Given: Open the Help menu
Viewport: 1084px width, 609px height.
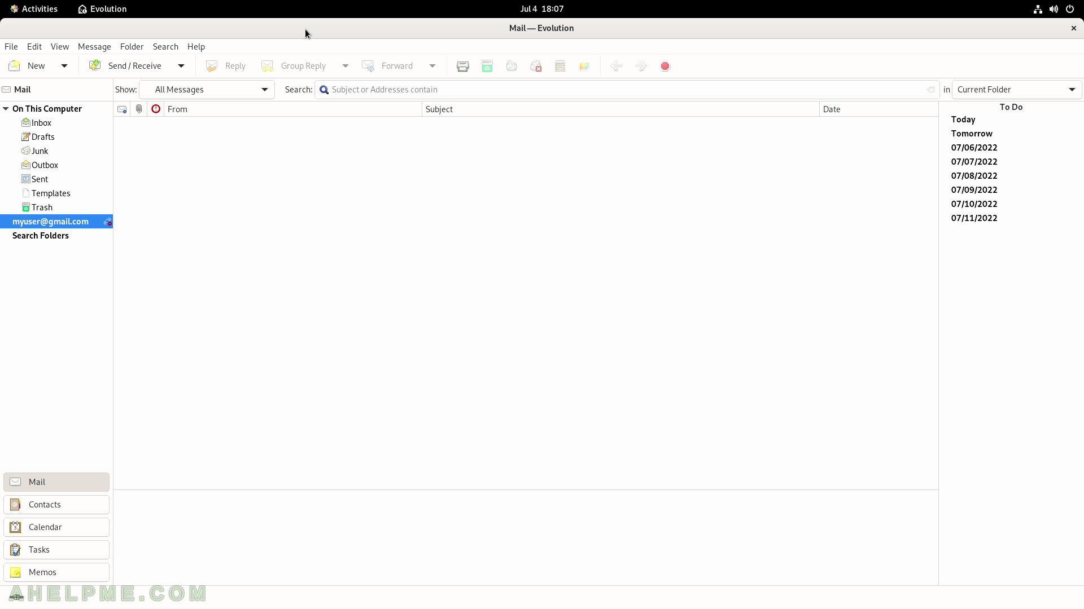Looking at the screenshot, I should click(x=196, y=47).
